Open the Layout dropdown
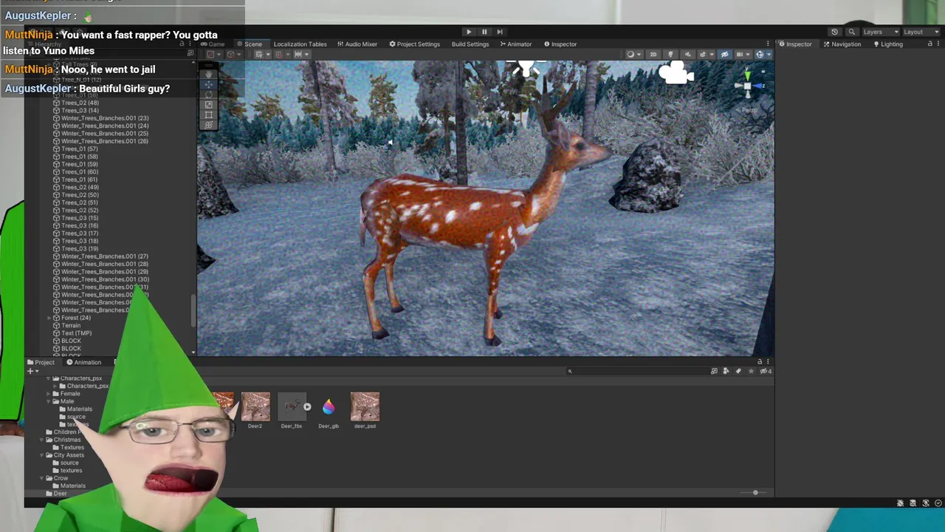The width and height of the screenshot is (945, 532). click(x=921, y=32)
